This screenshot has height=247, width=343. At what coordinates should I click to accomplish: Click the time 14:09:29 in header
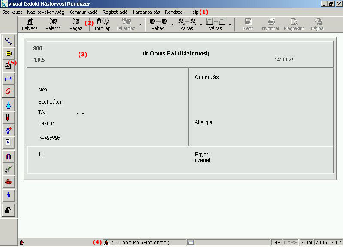coord(284,60)
